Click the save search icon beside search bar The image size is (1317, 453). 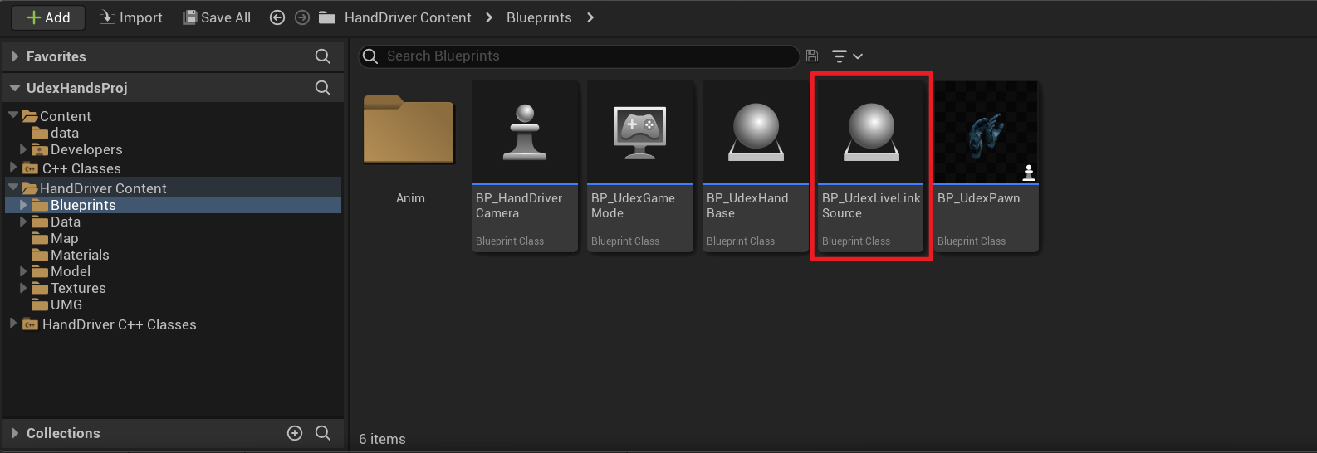(812, 56)
